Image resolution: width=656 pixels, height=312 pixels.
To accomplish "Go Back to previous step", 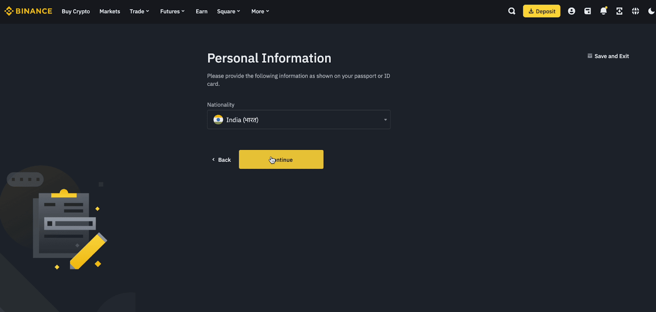I will point(221,160).
